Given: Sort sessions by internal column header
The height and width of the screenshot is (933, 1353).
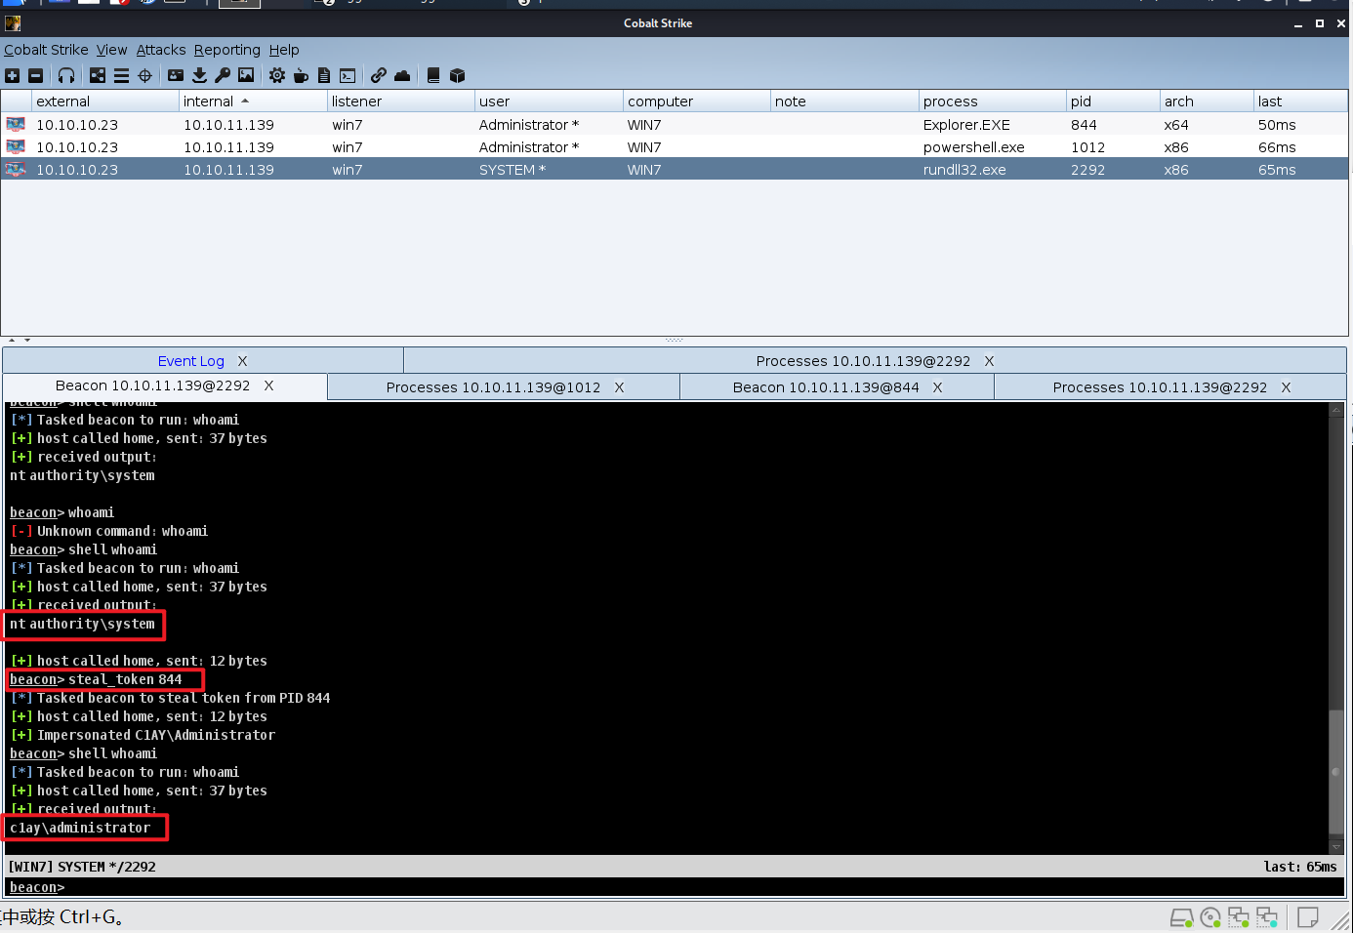Looking at the screenshot, I should click(x=253, y=101).
